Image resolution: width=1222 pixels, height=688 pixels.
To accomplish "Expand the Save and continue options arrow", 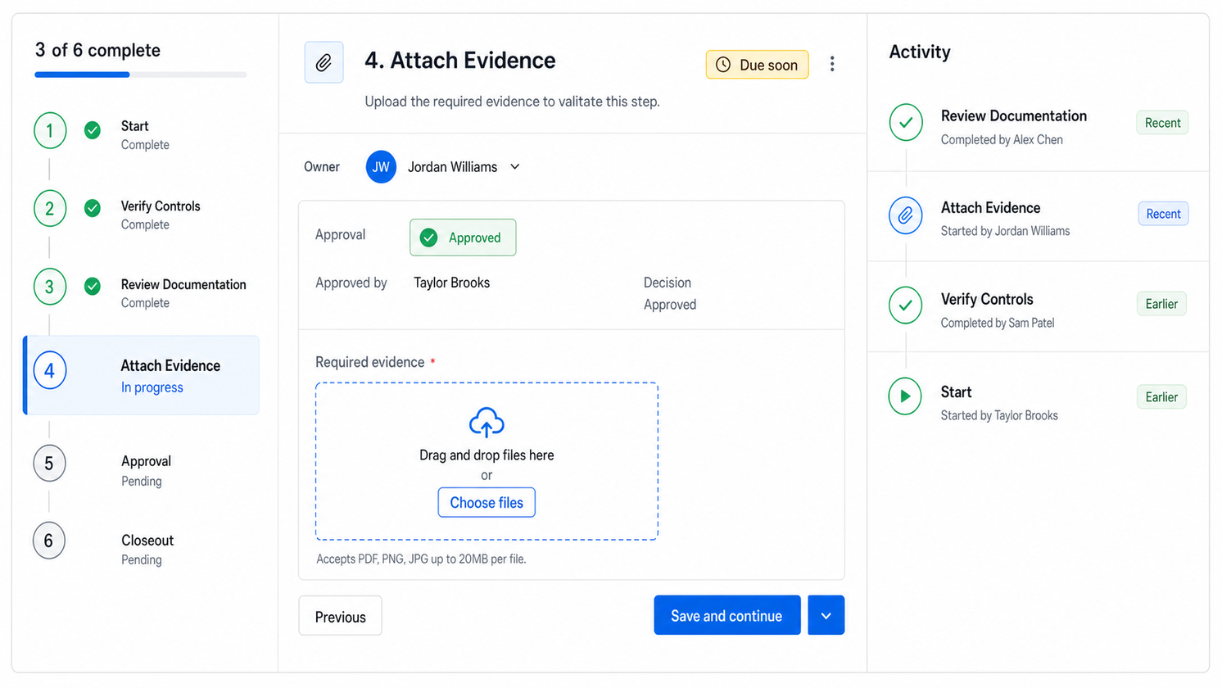I will pyautogui.click(x=826, y=615).
